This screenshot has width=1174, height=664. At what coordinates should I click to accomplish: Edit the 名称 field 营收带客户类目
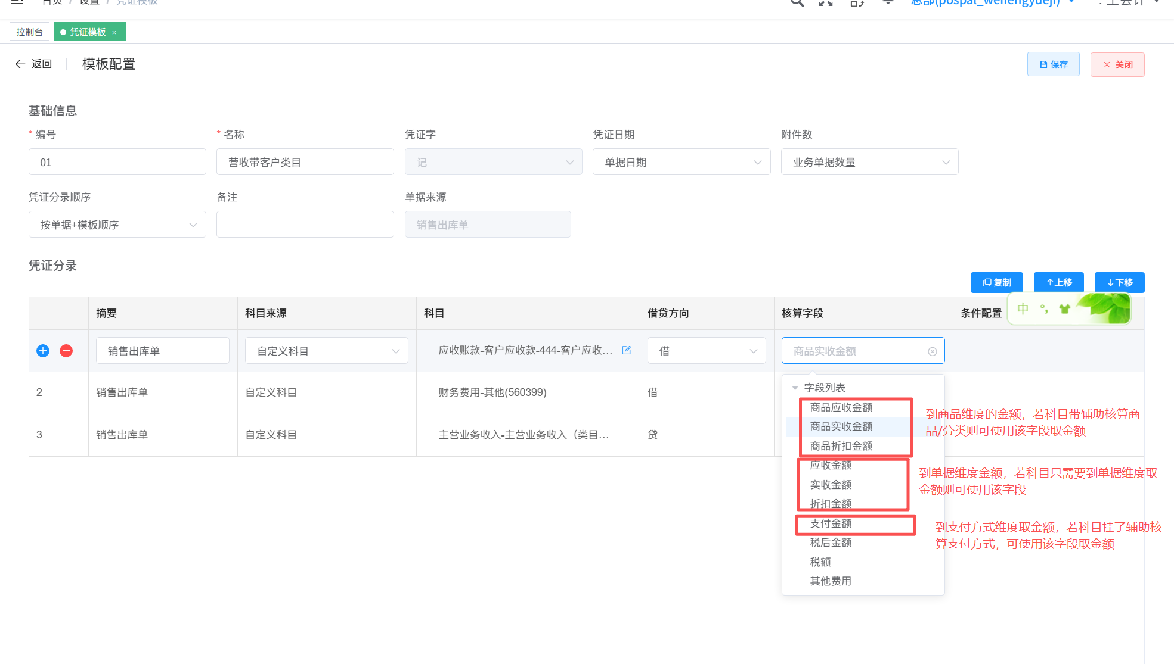(305, 162)
